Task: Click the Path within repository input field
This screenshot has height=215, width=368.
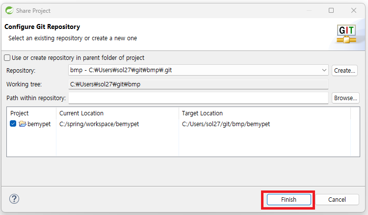Action: 198,98
